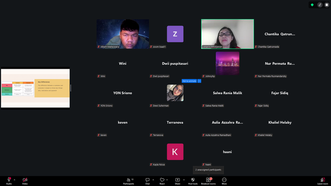Click muted mic icon beside Dwii puspitasari label

coord(151,76)
